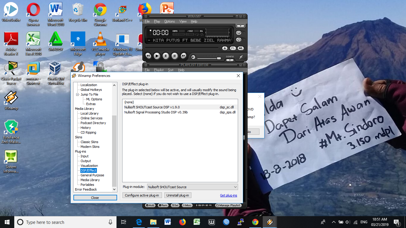
Task: Select Nullsoft Signal Processing Studio DSP
Action: coord(180,112)
